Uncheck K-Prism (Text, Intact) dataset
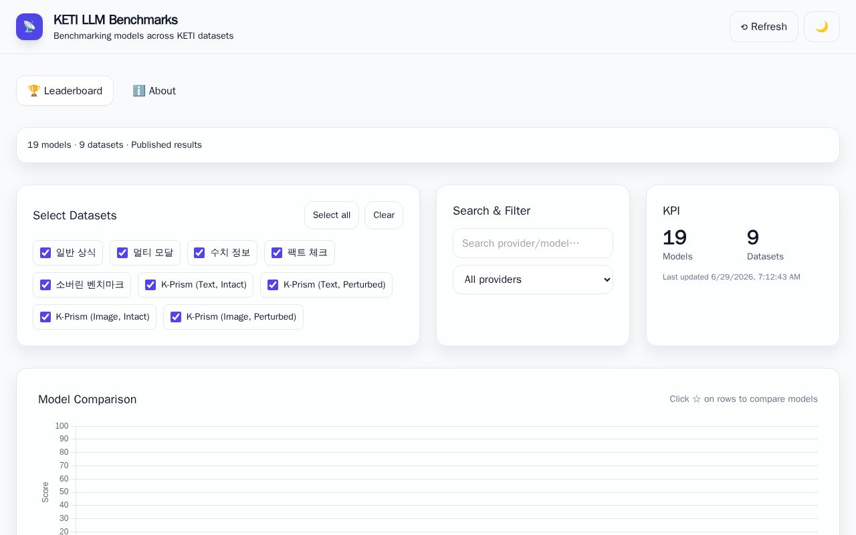This screenshot has height=535, width=856. pyautogui.click(x=150, y=285)
